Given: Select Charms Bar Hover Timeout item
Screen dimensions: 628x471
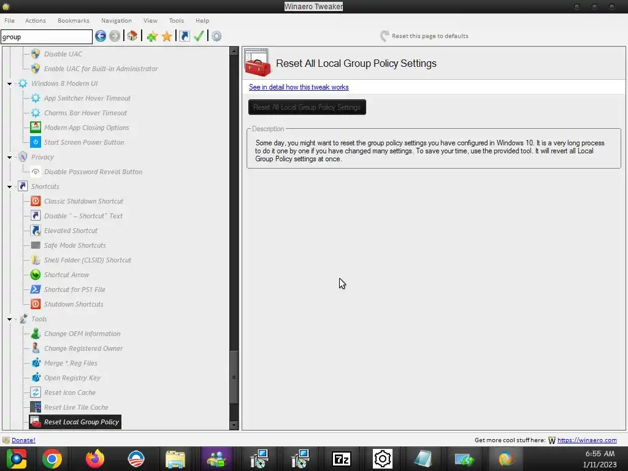Looking at the screenshot, I should click(85, 113).
